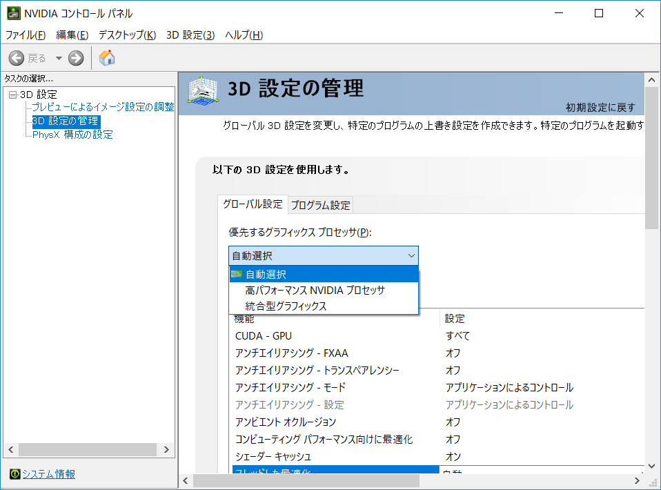Click the main pane vertical scrollbar thumb

pyautogui.click(x=652, y=158)
